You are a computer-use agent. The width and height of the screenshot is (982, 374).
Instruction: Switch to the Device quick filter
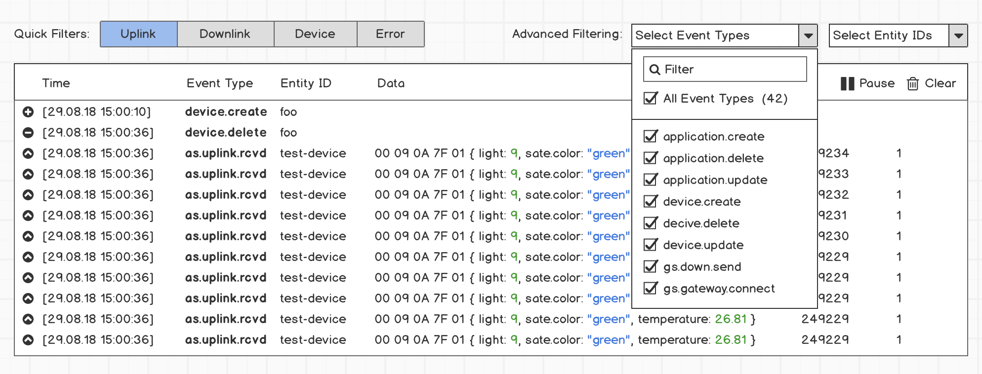pos(315,34)
